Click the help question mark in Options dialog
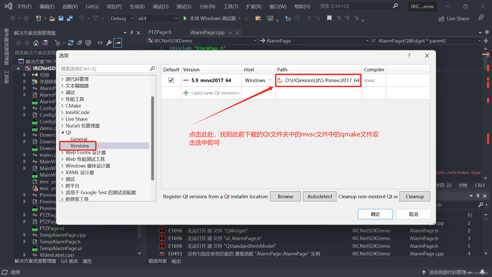The width and height of the screenshot is (492, 277). [x=409, y=55]
